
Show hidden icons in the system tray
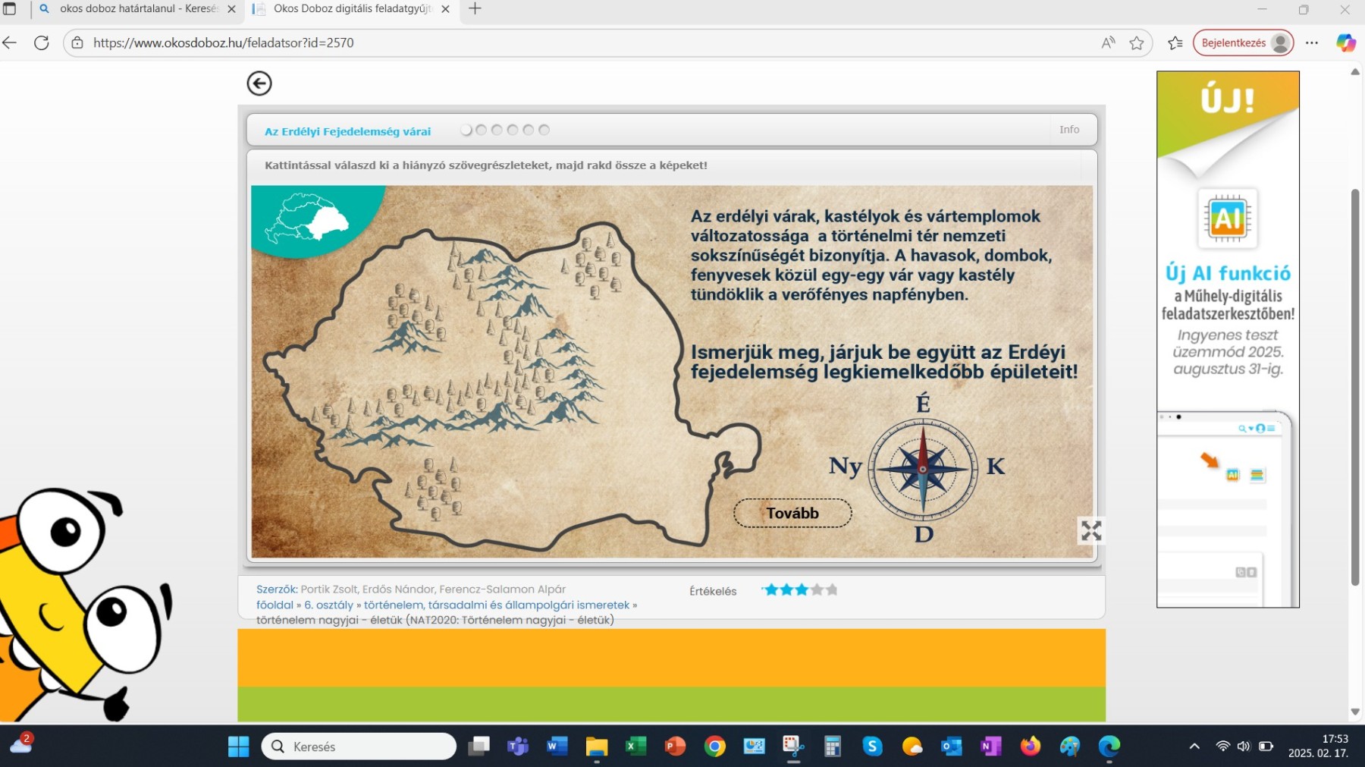click(x=1194, y=747)
